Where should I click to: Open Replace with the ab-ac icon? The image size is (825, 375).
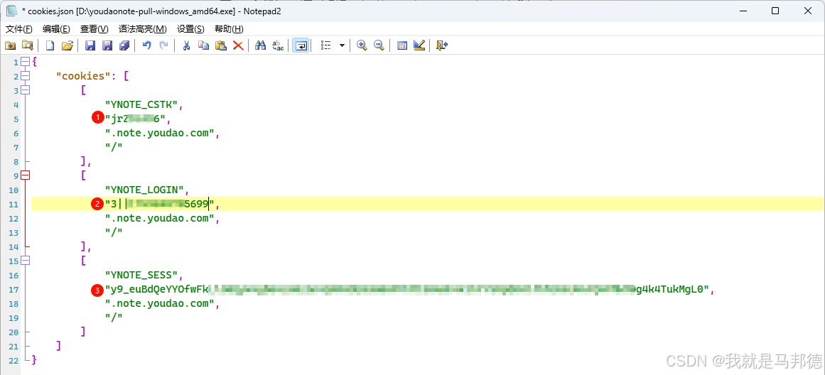[278, 45]
